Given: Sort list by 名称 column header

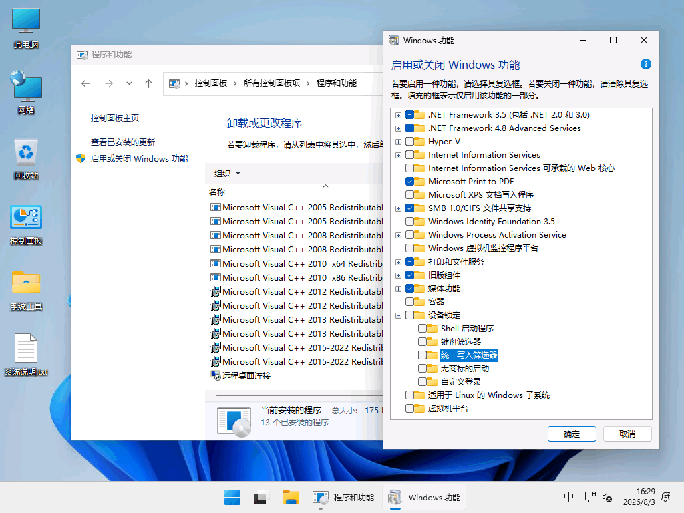Looking at the screenshot, I should pyautogui.click(x=217, y=192).
